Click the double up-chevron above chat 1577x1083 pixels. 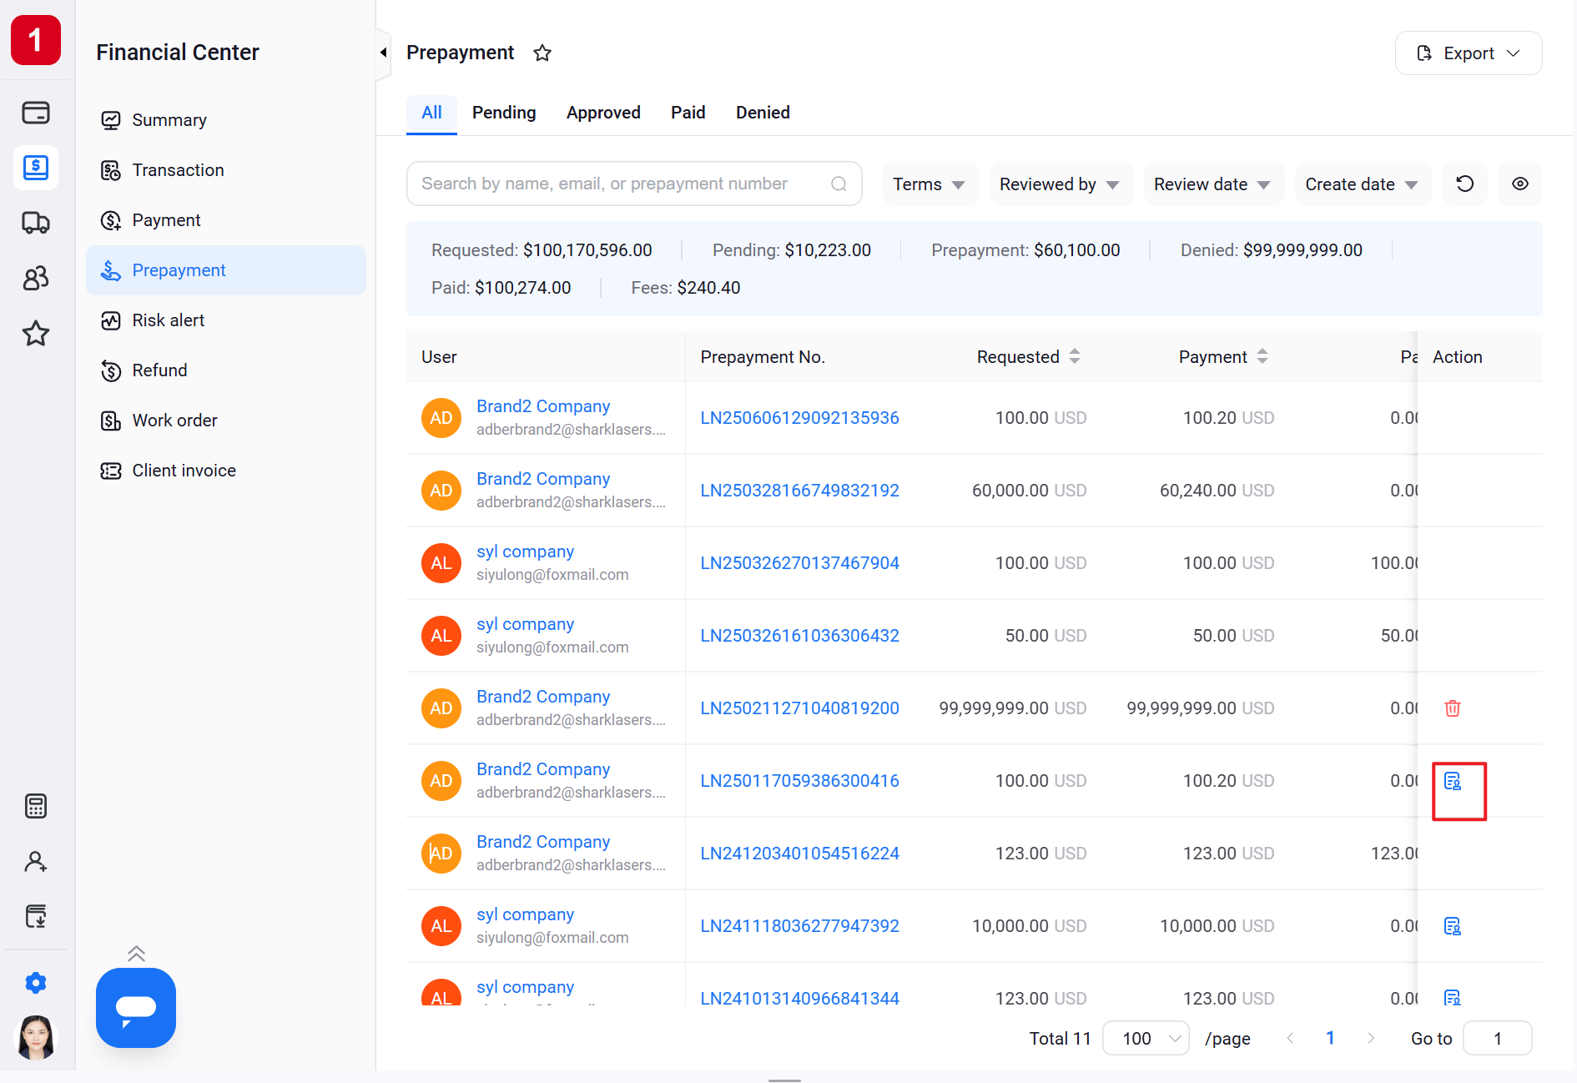click(137, 954)
